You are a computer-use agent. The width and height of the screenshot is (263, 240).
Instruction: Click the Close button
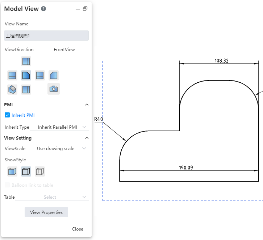tap(78, 229)
